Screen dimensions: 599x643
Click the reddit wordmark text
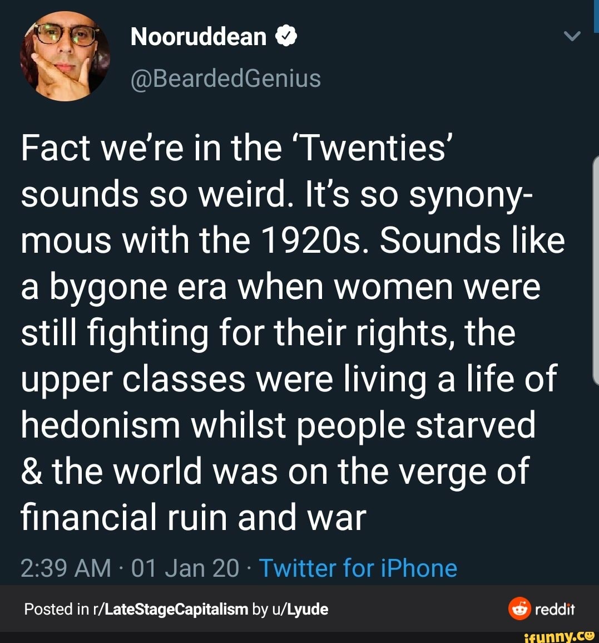pyautogui.click(x=555, y=609)
